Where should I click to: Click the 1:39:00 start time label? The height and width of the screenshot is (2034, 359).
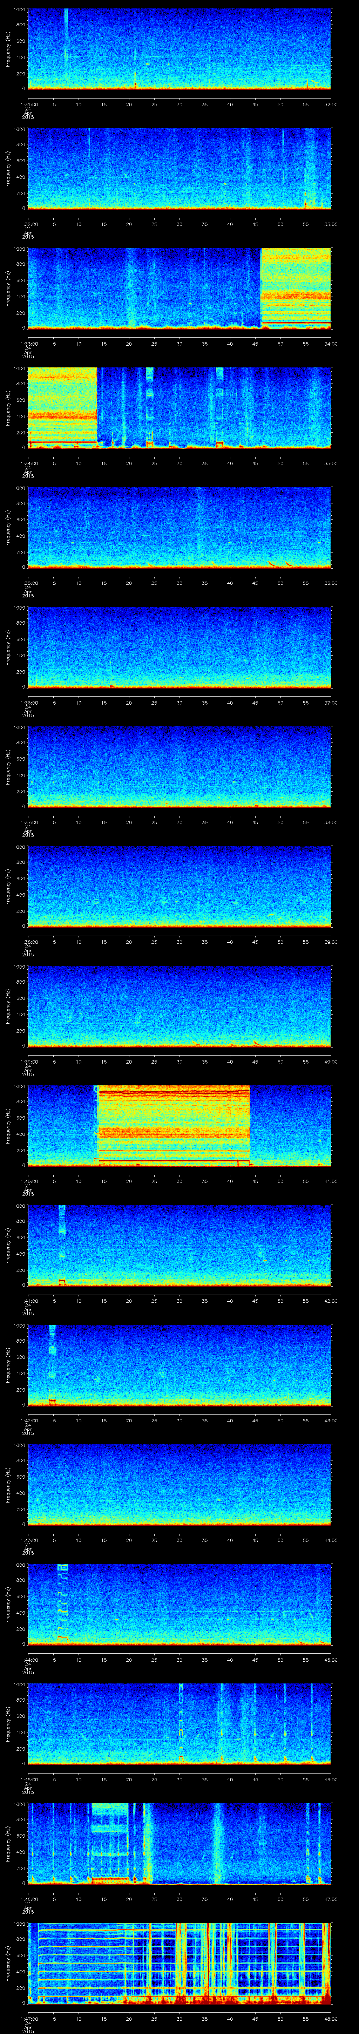(x=28, y=1061)
